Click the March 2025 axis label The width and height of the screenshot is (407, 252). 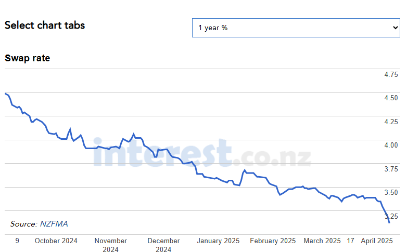(322, 241)
